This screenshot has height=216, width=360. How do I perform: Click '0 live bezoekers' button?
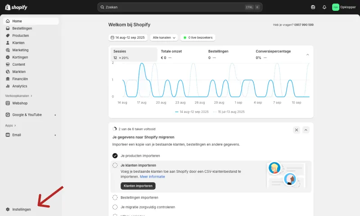tap(198, 37)
